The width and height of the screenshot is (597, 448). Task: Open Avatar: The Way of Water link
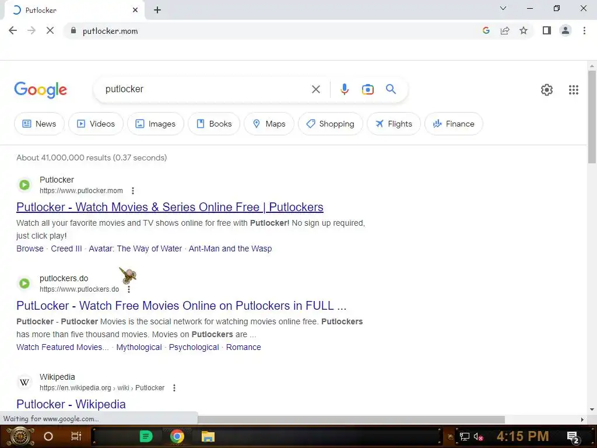[x=135, y=249]
